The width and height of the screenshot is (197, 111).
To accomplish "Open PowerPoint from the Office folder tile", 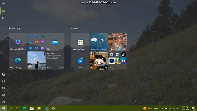I will click(36, 42).
